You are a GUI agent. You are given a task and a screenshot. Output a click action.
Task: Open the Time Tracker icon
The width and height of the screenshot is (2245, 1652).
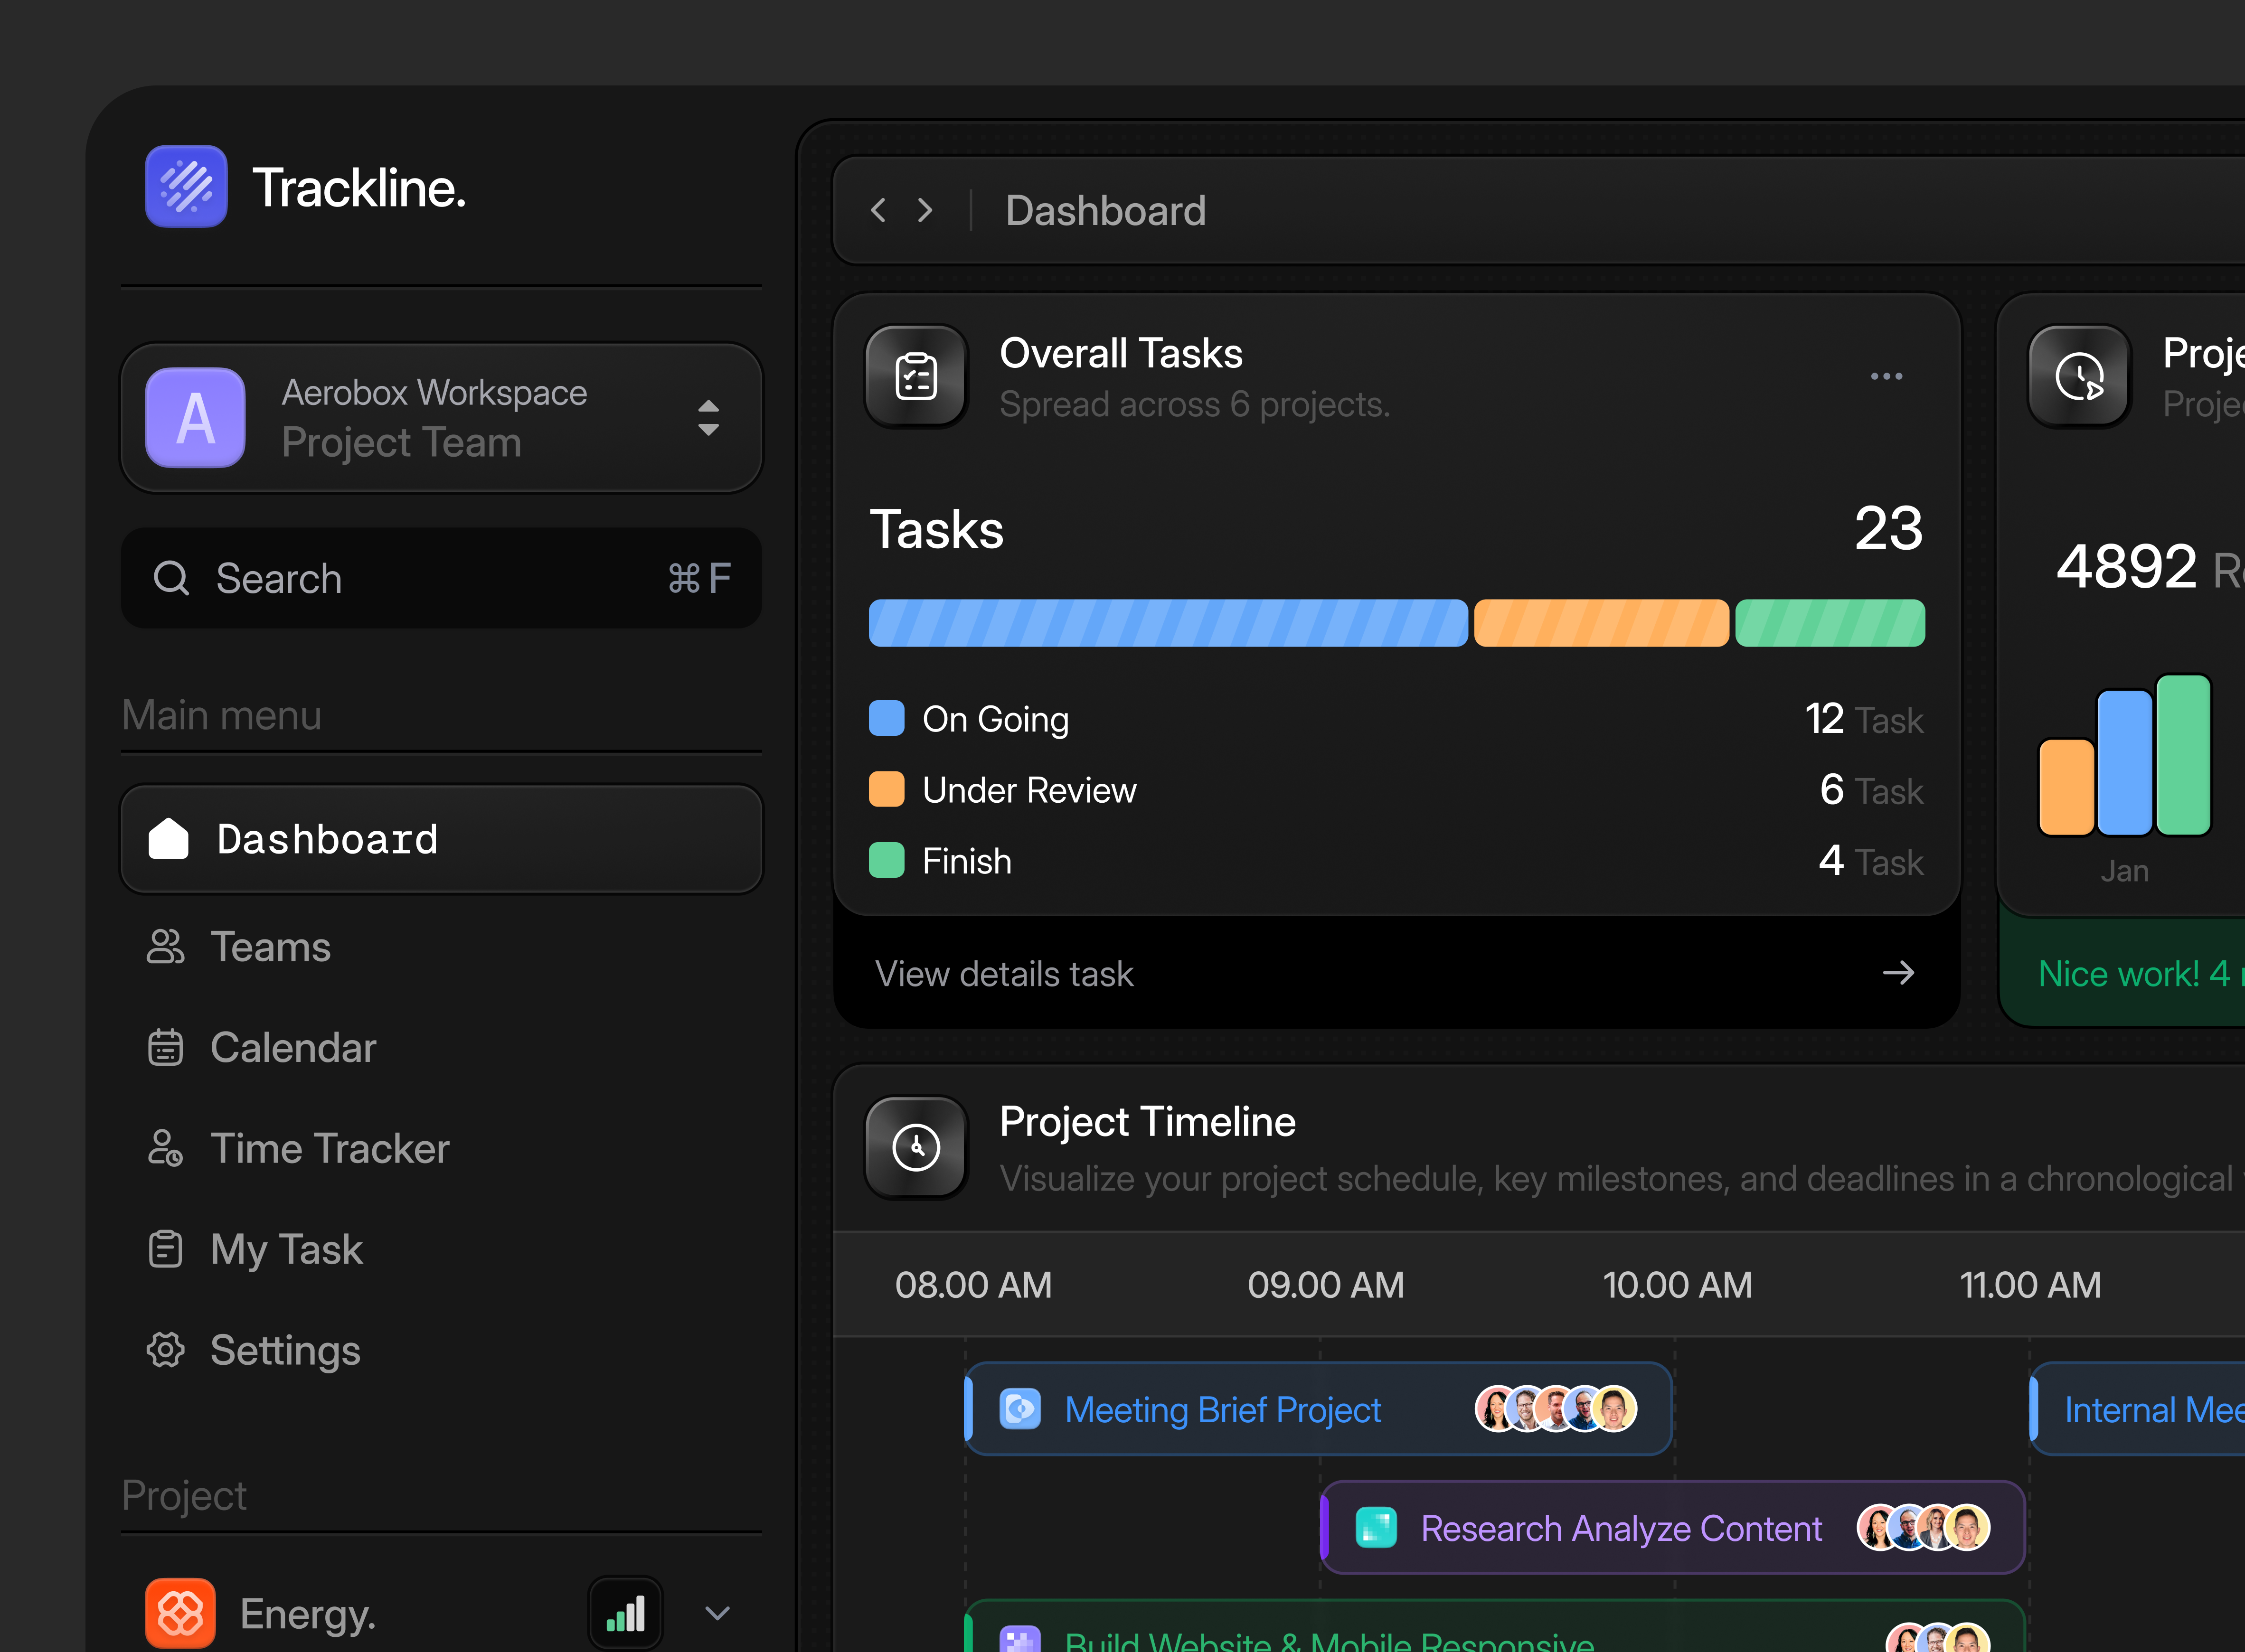point(166,1148)
